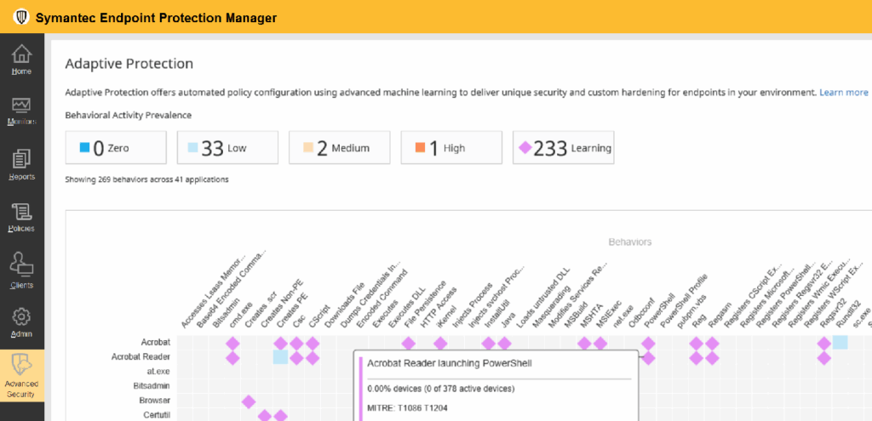Click the Acrobat PowerShell learning diamond

click(x=648, y=344)
